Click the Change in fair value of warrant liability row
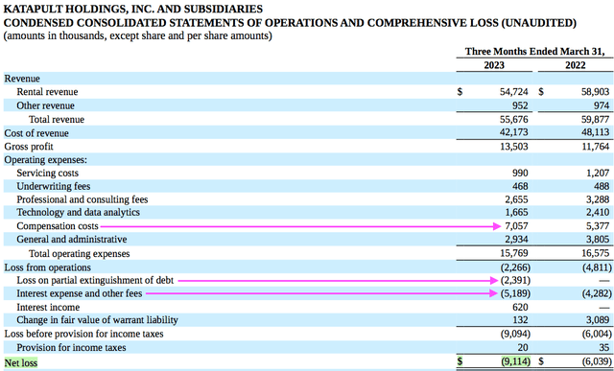614x371 pixels. (307, 320)
